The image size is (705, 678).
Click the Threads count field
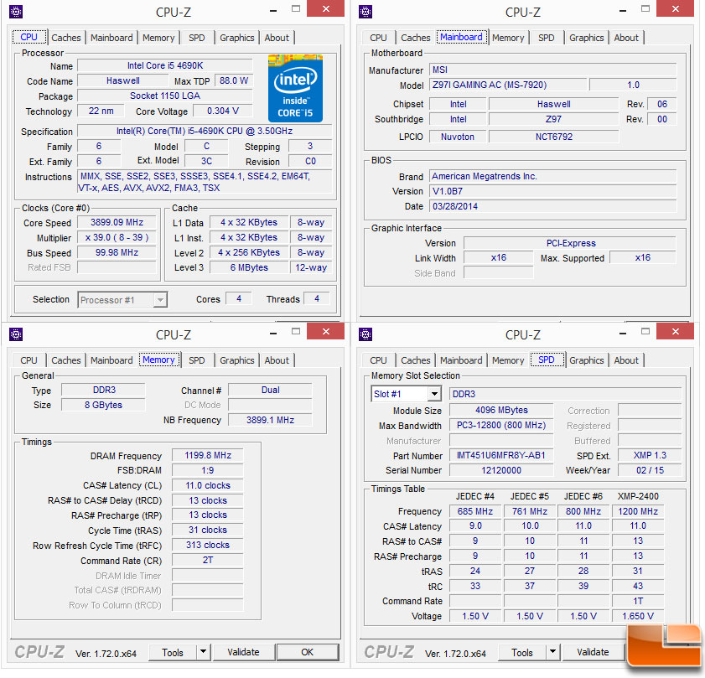pyautogui.click(x=317, y=298)
